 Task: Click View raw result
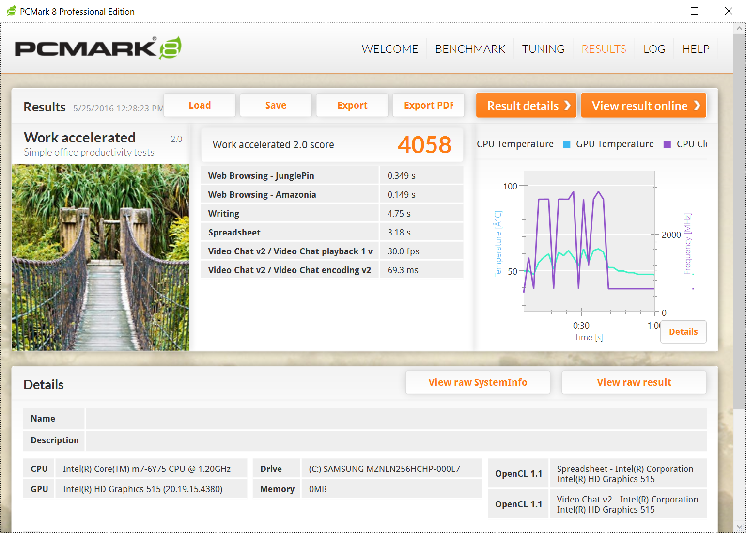(x=634, y=382)
